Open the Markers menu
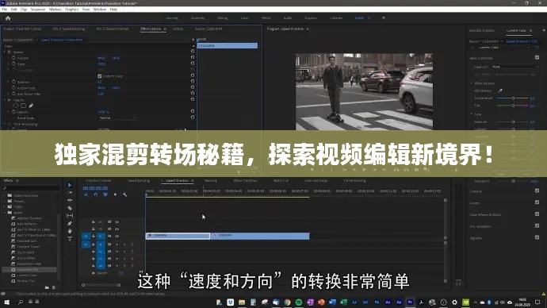This screenshot has height=308, width=547. point(55,10)
